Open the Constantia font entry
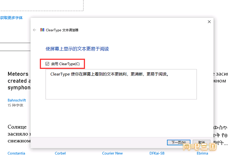228x156 pixels. click(16, 153)
